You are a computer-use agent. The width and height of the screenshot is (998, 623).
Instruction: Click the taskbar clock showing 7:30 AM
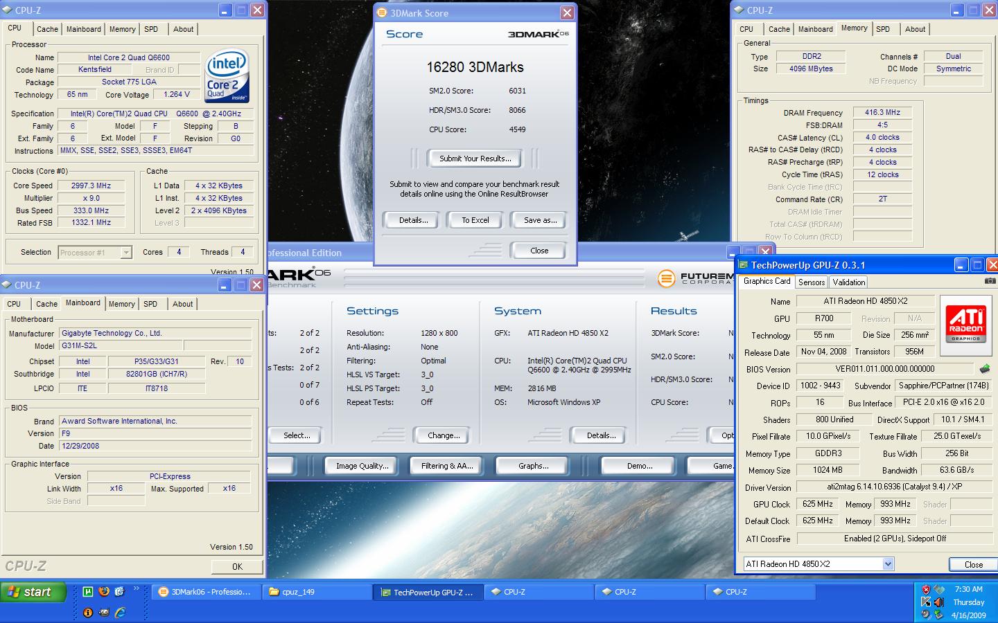click(x=968, y=590)
